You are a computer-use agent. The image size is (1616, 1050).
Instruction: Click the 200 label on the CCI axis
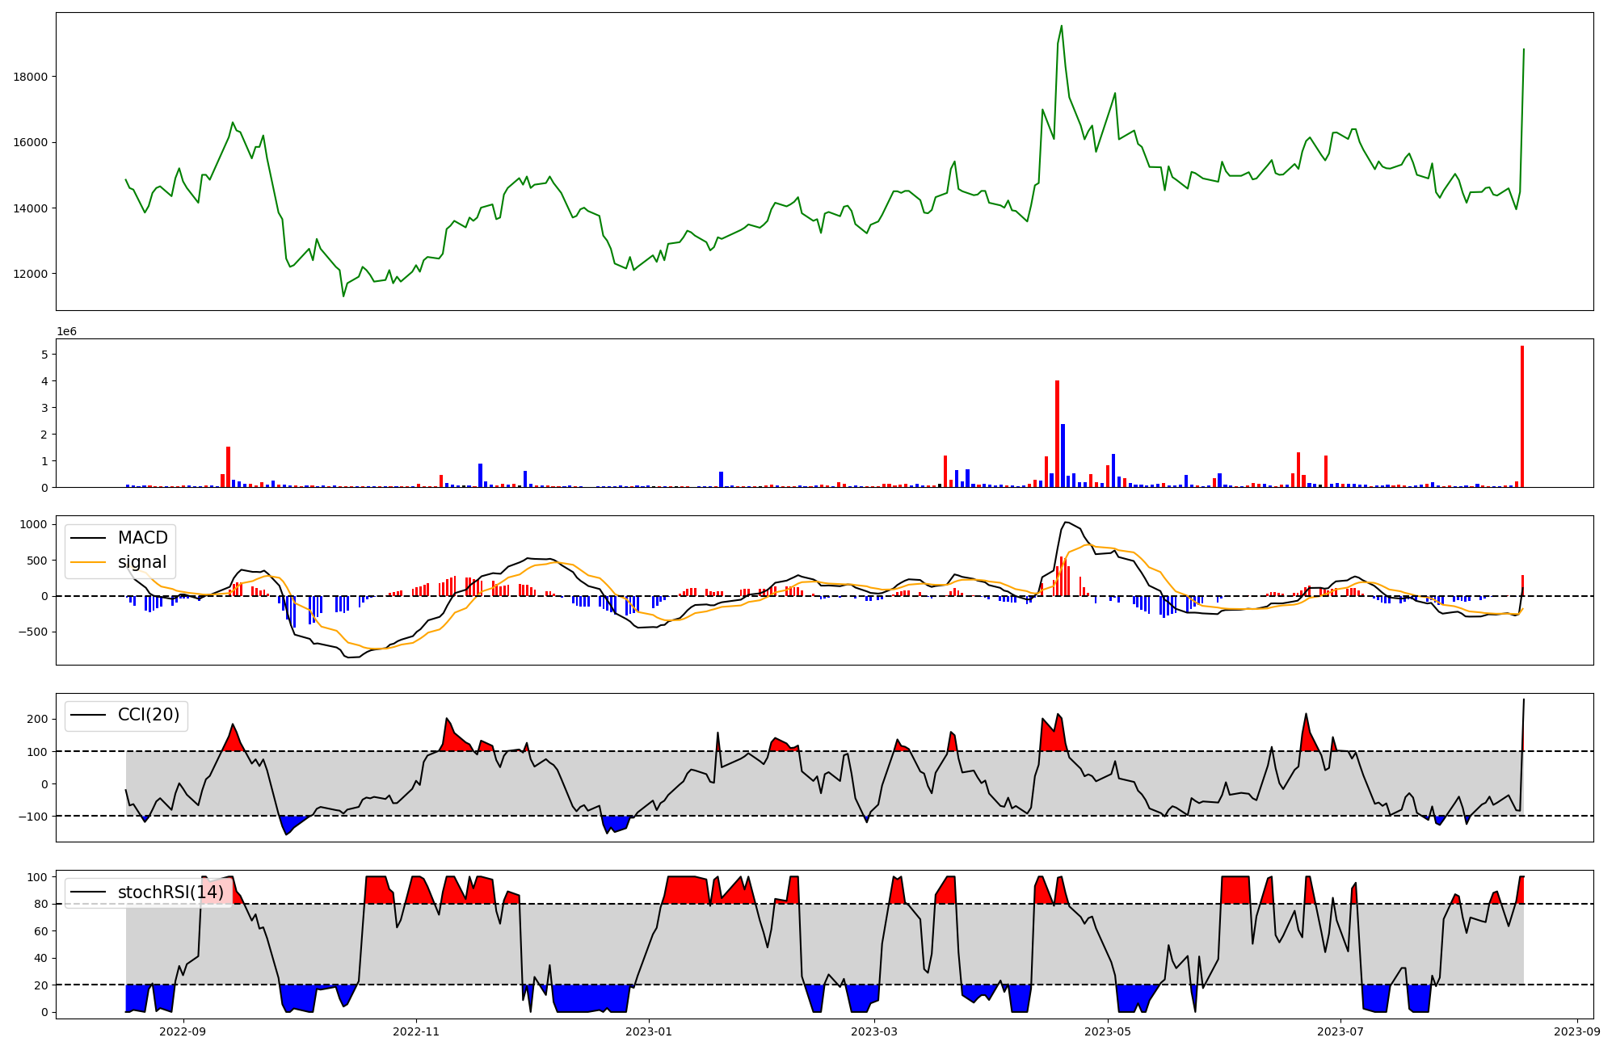(37, 719)
